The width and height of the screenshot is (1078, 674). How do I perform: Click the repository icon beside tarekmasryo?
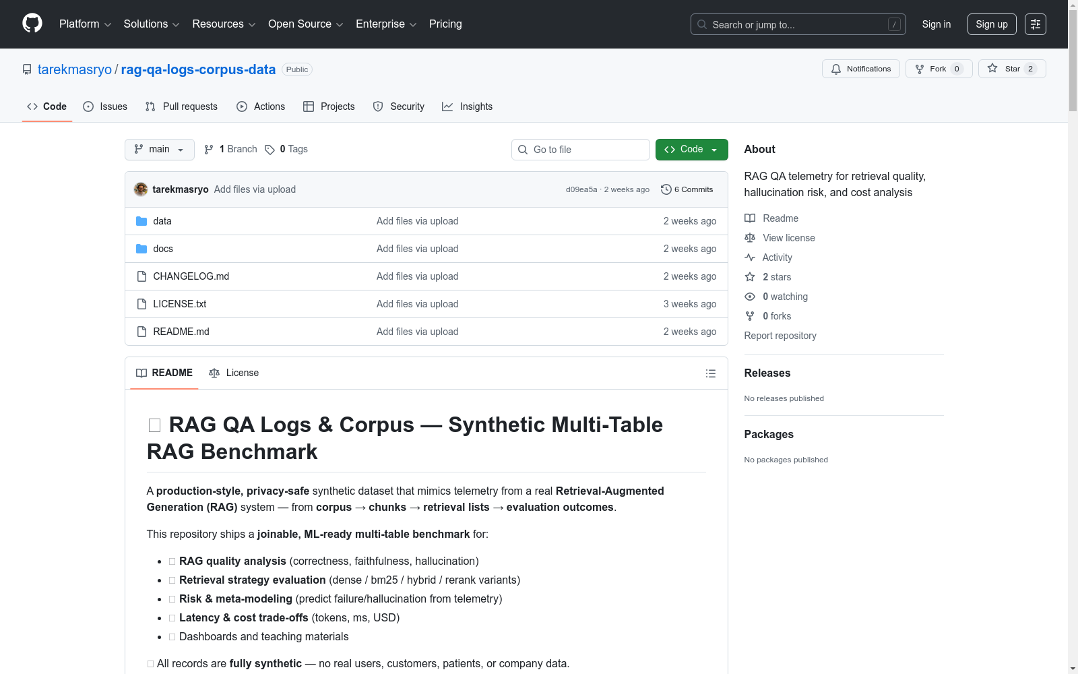point(27,69)
